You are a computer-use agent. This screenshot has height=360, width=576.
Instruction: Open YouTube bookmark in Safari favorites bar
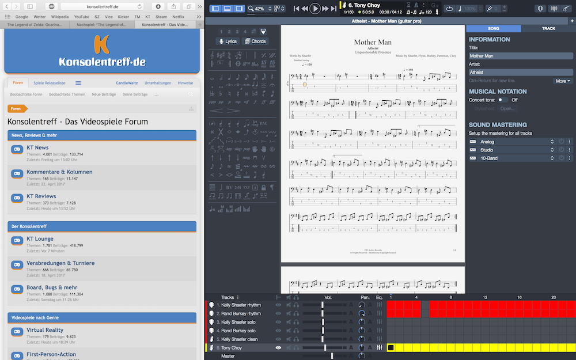pos(82,17)
